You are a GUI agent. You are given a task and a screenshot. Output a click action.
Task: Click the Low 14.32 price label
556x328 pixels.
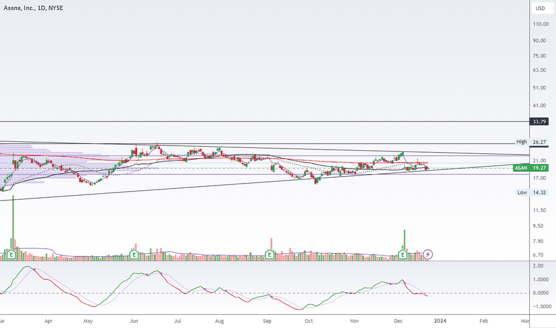[x=532, y=193]
